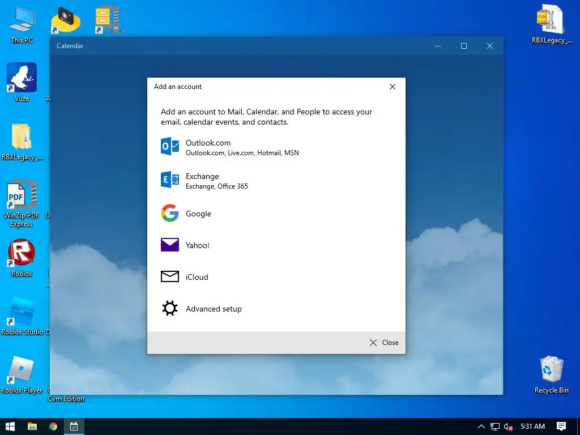Minimize the Calendar window
Screen dimensions: 580x435
click(438, 46)
